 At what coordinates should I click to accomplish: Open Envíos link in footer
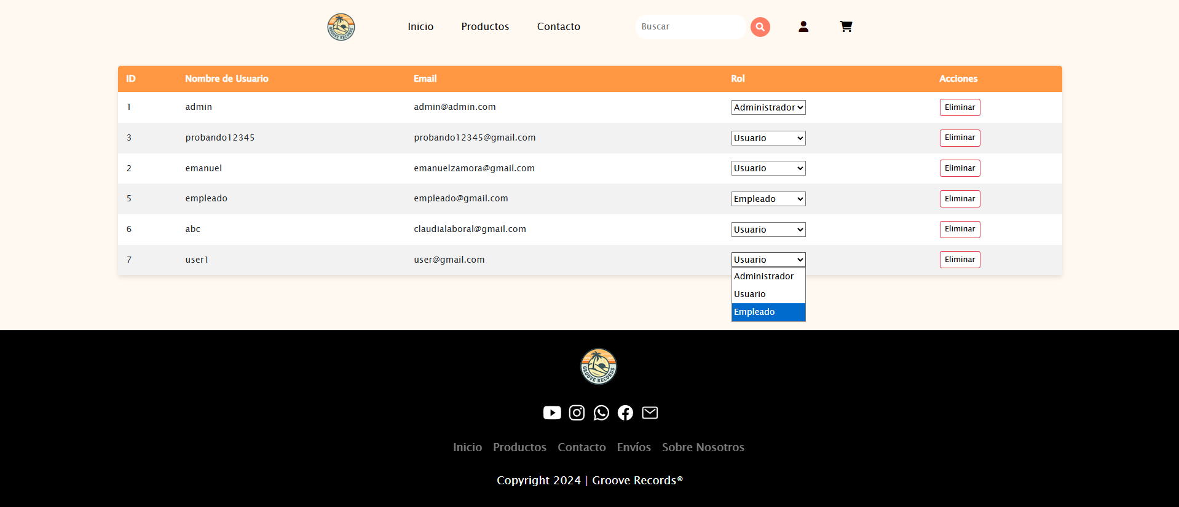pos(634,447)
